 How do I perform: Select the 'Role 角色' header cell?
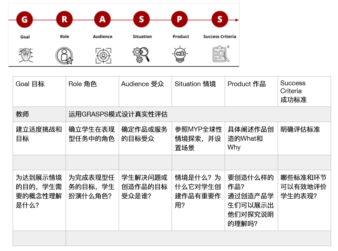pos(92,91)
